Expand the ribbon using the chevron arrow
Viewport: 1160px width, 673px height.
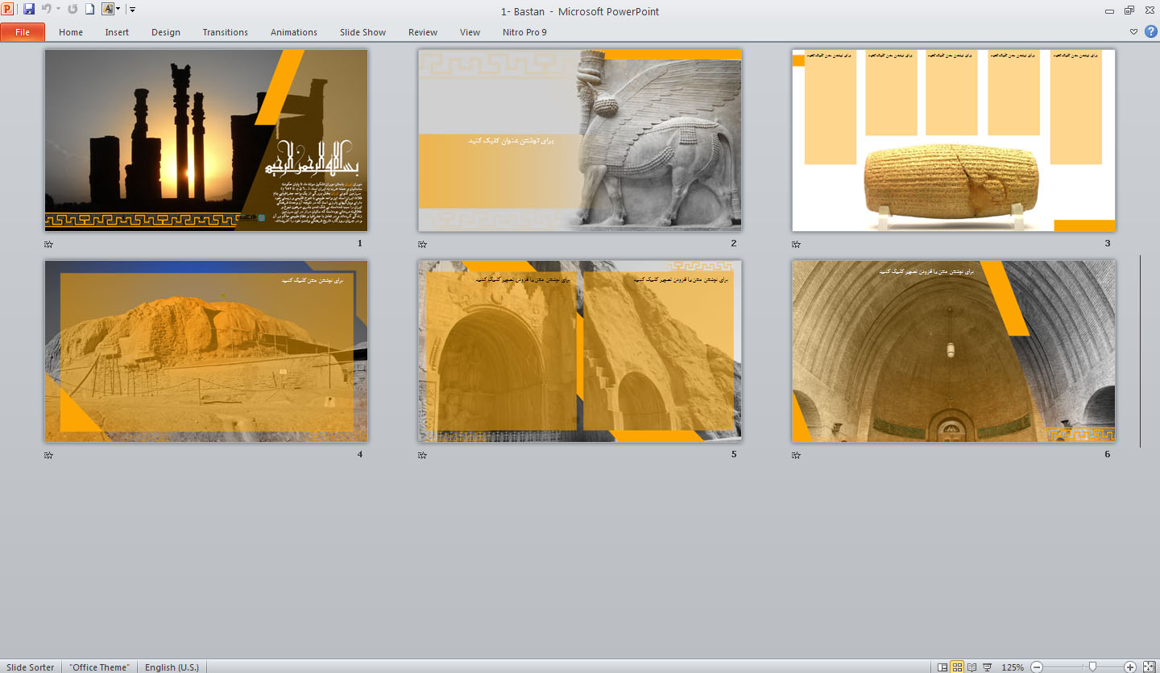[x=1133, y=32]
